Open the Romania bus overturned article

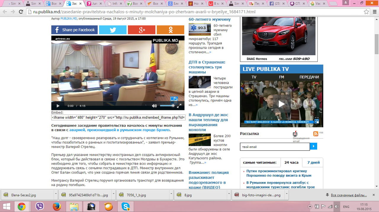280,185
